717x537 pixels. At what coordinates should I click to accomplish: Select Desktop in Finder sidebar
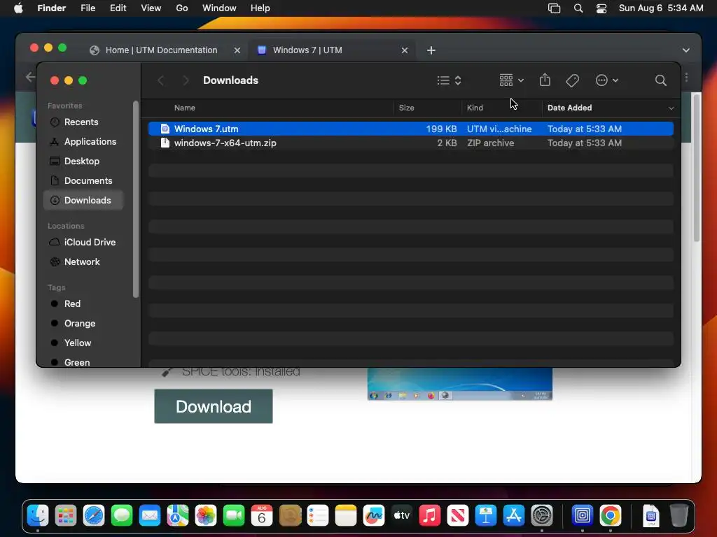(x=84, y=162)
